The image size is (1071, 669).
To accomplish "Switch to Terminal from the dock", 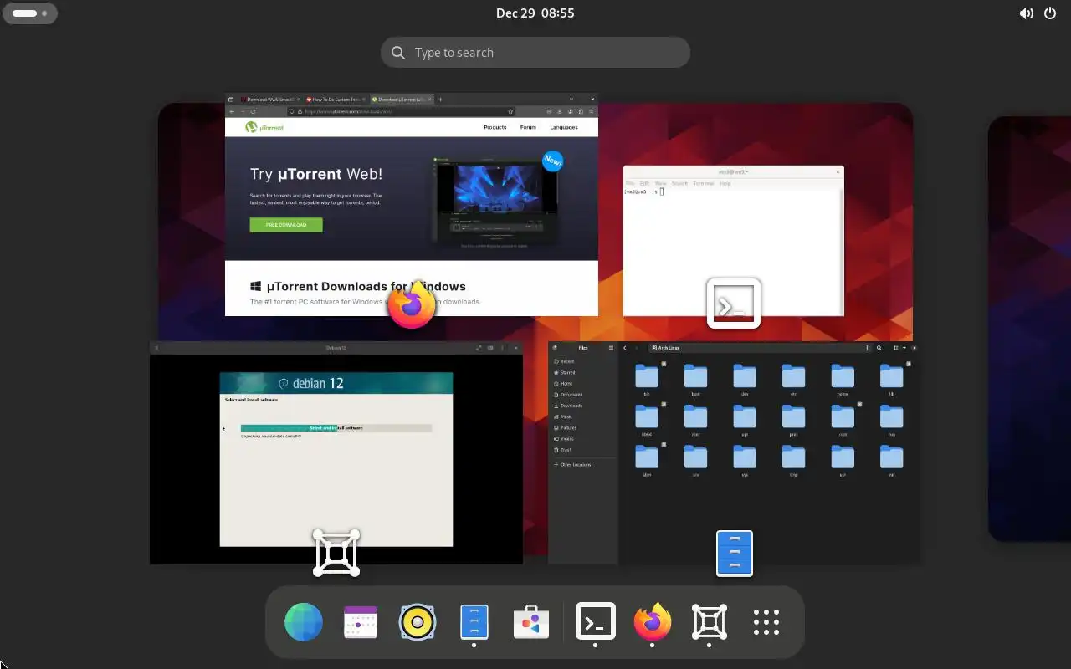I will pyautogui.click(x=596, y=622).
